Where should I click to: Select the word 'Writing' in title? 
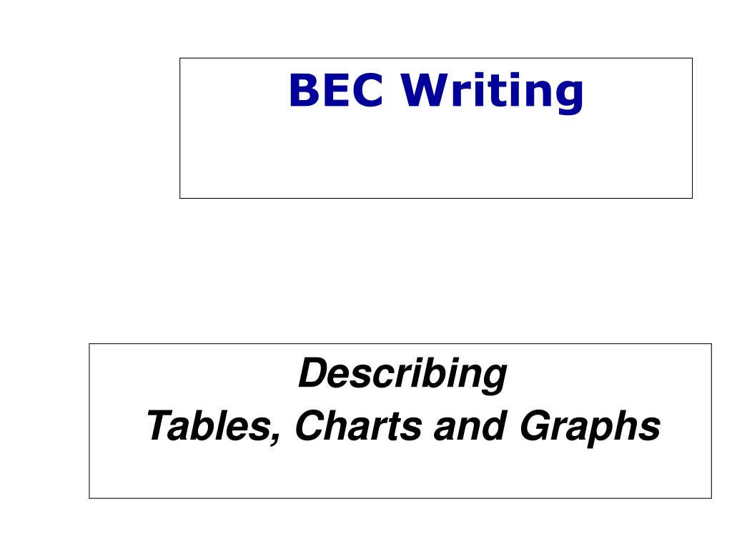click(x=493, y=92)
